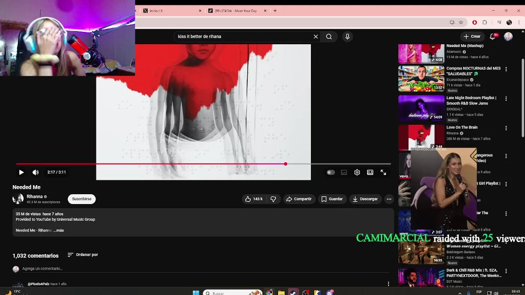Open Dark & Chill R&B Mix thumbnail
Viewport: 525px width, 295px height.
(421, 278)
